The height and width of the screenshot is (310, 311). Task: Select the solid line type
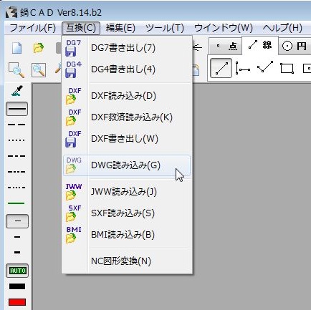click(16, 109)
